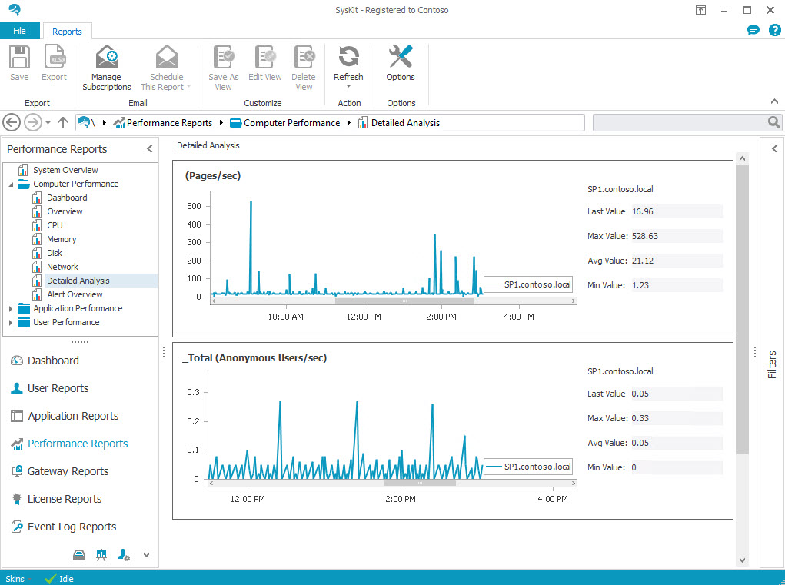Open the server inventory icon at sidebar bottom

click(x=79, y=554)
